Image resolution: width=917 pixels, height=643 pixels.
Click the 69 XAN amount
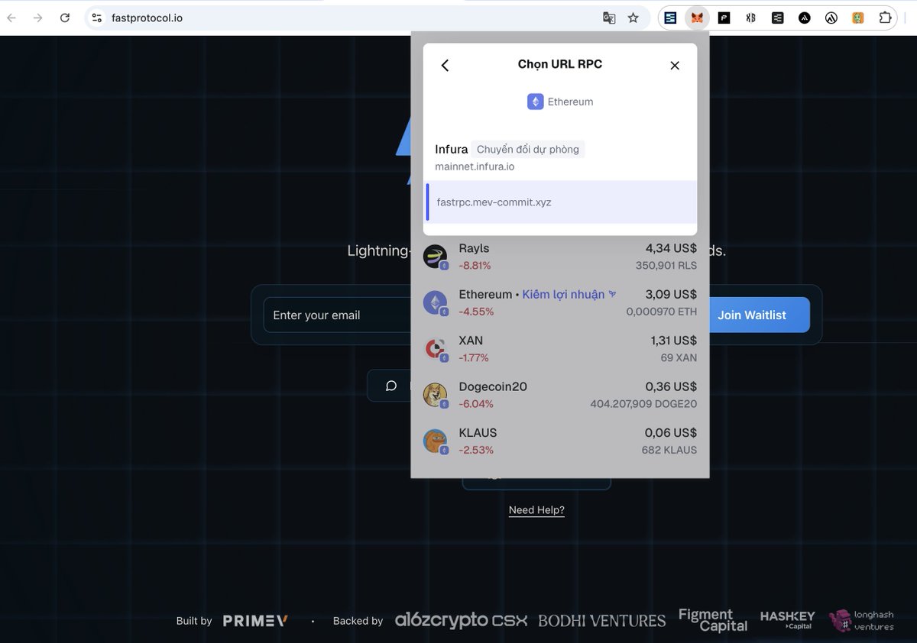coord(679,357)
